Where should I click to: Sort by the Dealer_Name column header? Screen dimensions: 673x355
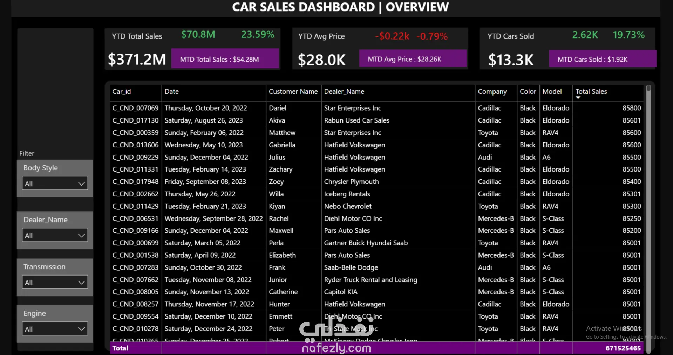click(x=344, y=92)
